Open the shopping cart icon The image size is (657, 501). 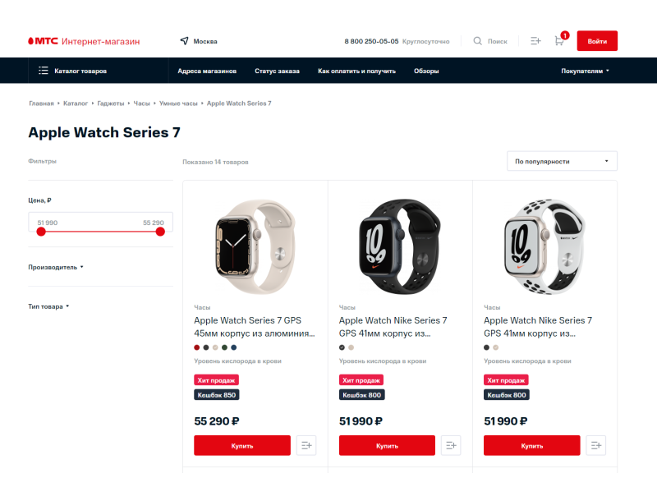click(x=559, y=40)
